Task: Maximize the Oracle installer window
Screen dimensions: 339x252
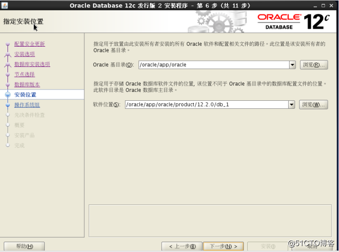Action: (323, 6)
